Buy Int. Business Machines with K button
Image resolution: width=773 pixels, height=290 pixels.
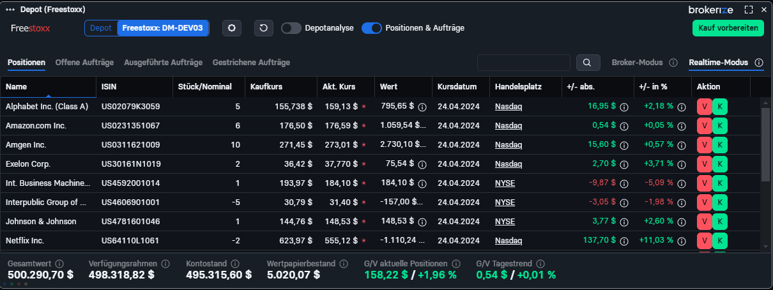pyautogui.click(x=720, y=183)
